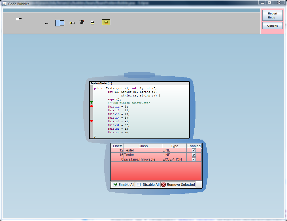This screenshot has height=221, width=287.
Task: Click the this.i1 = i1; code line
Action: [118, 107]
